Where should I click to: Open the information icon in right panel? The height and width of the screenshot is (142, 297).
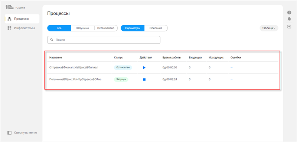coord(289,13)
